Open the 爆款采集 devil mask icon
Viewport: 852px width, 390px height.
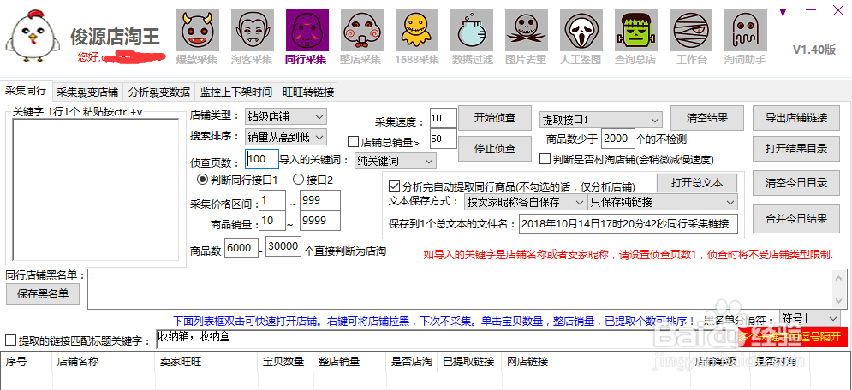click(197, 31)
